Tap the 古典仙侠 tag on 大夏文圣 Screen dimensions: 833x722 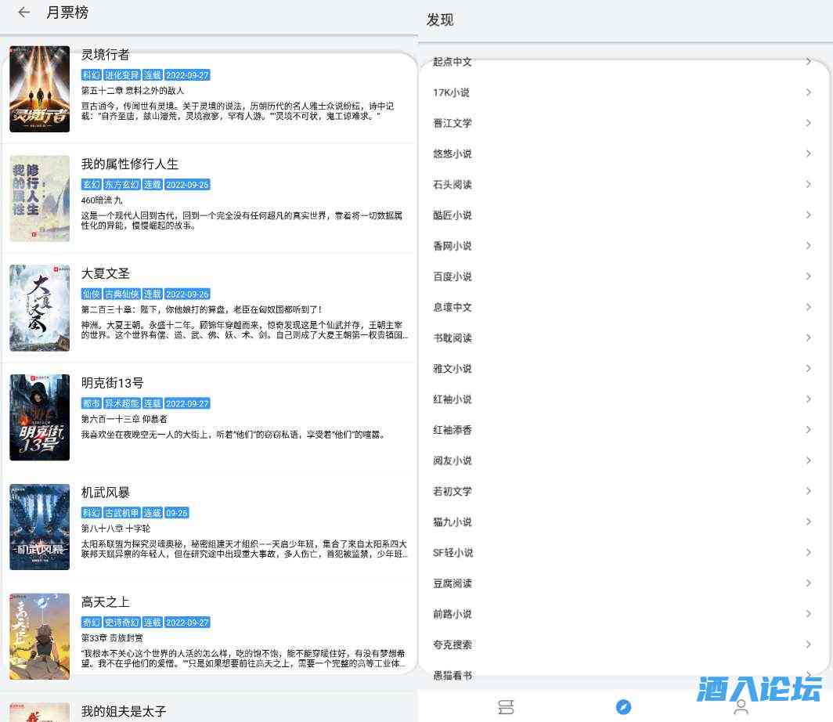tap(121, 294)
